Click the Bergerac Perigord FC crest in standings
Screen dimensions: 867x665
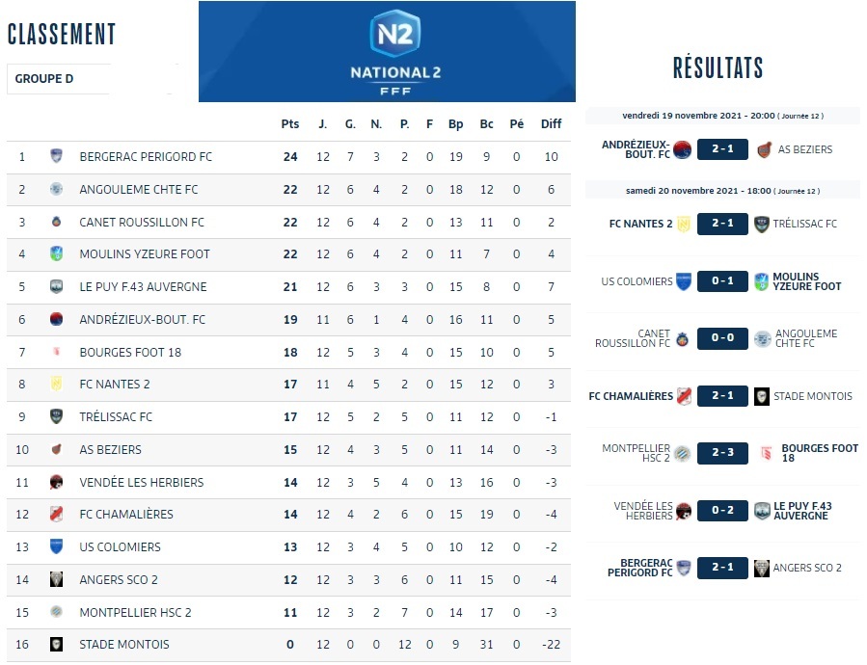pos(56,156)
